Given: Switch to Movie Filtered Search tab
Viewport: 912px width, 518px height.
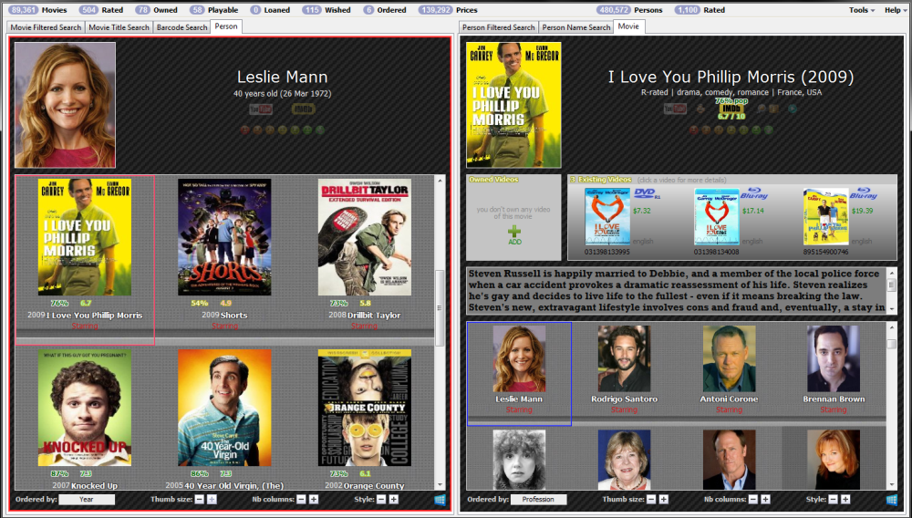Looking at the screenshot, I should pyautogui.click(x=46, y=27).
